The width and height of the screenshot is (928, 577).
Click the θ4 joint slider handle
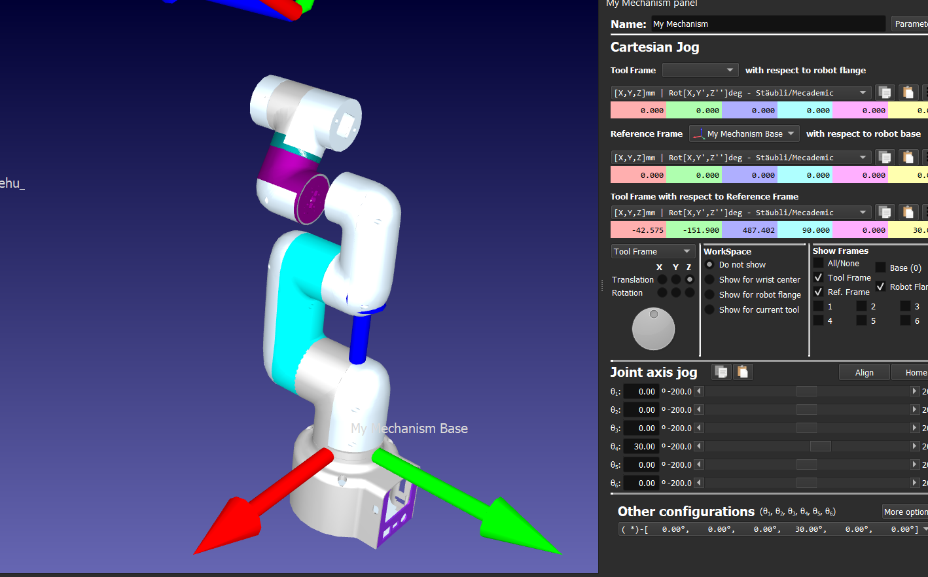click(x=821, y=446)
